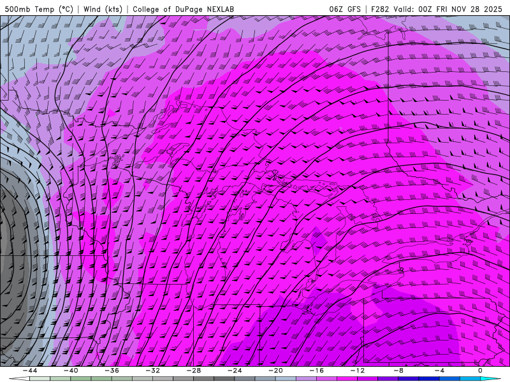Viewport: 510px width, 382px height.
Task: Click the 'College of DuPage NEXLAB' credit text
Action: click(x=183, y=10)
